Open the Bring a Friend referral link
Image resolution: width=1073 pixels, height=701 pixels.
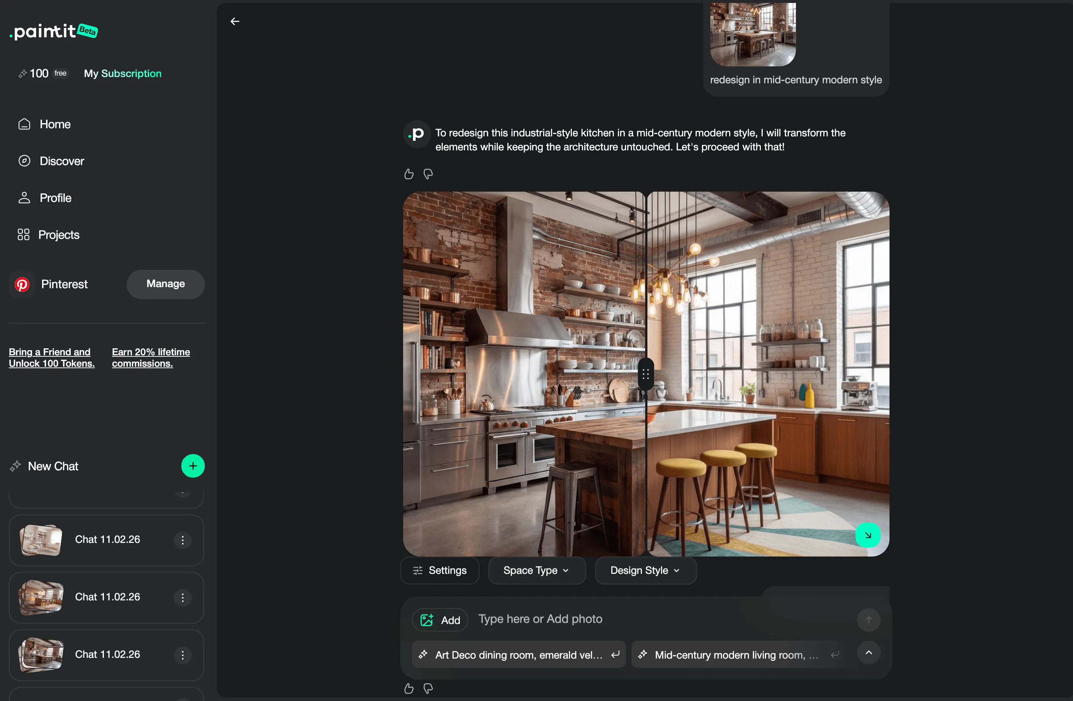click(x=52, y=358)
